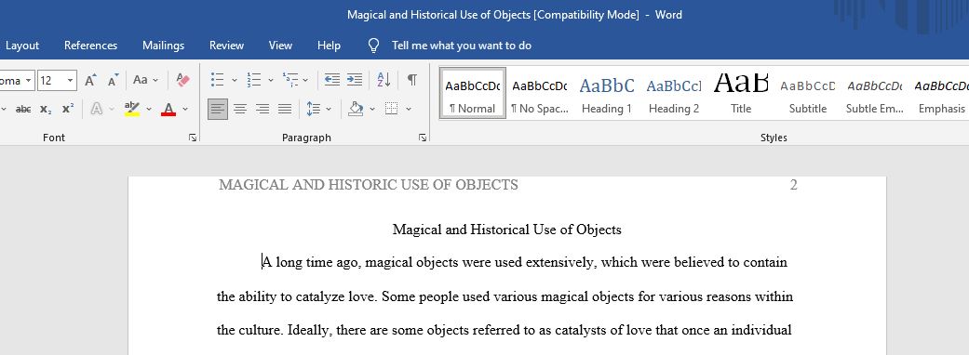Expand font name dropdown arrow
The height and width of the screenshot is (355, 969).
point(29,80)
